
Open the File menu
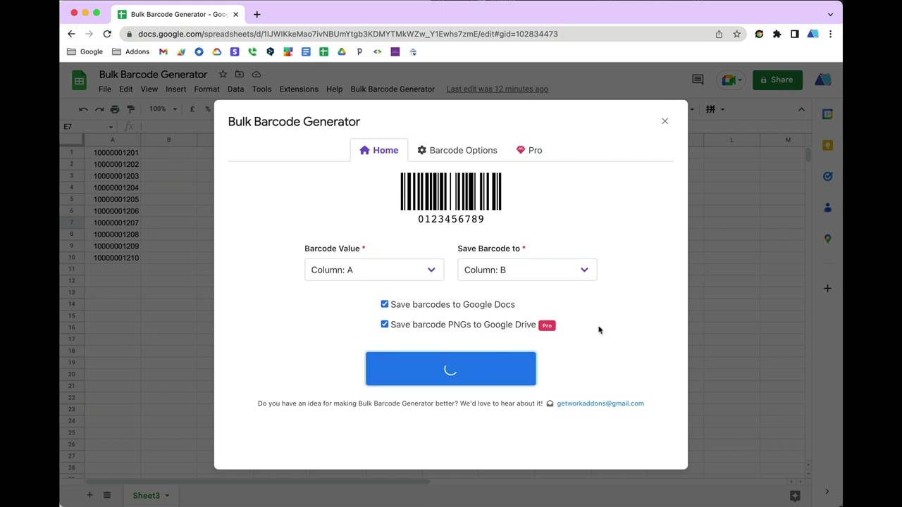point(105,89)
